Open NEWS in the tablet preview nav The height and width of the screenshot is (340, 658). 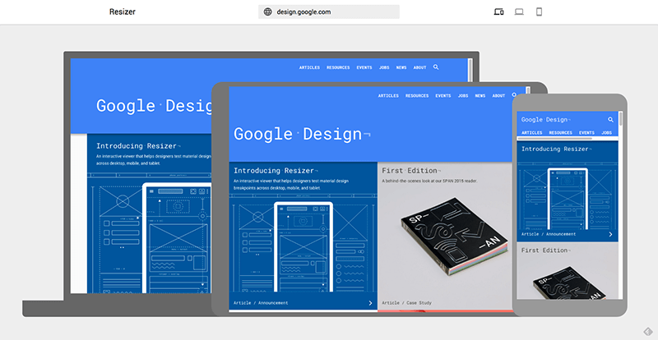480,95
